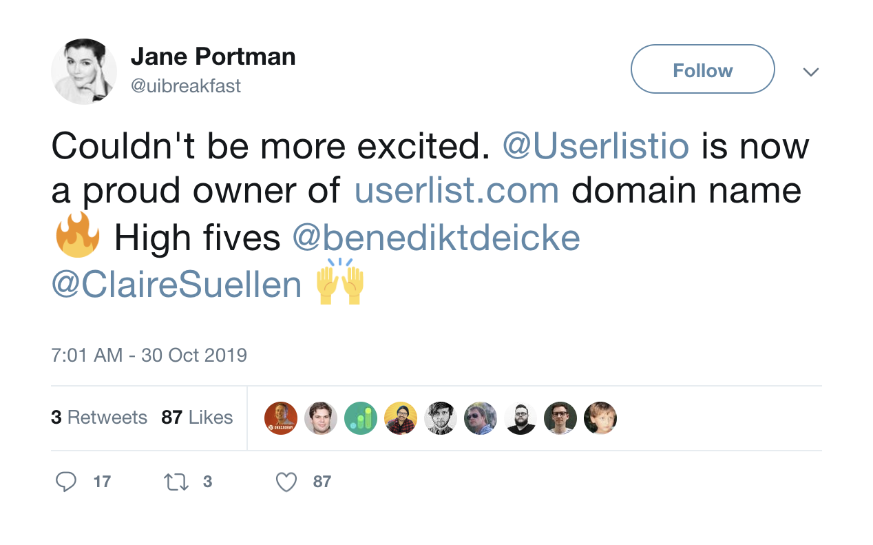View the 3 Retweets list
This screenshot has height=545, width=873.
(x=99, y=418)
